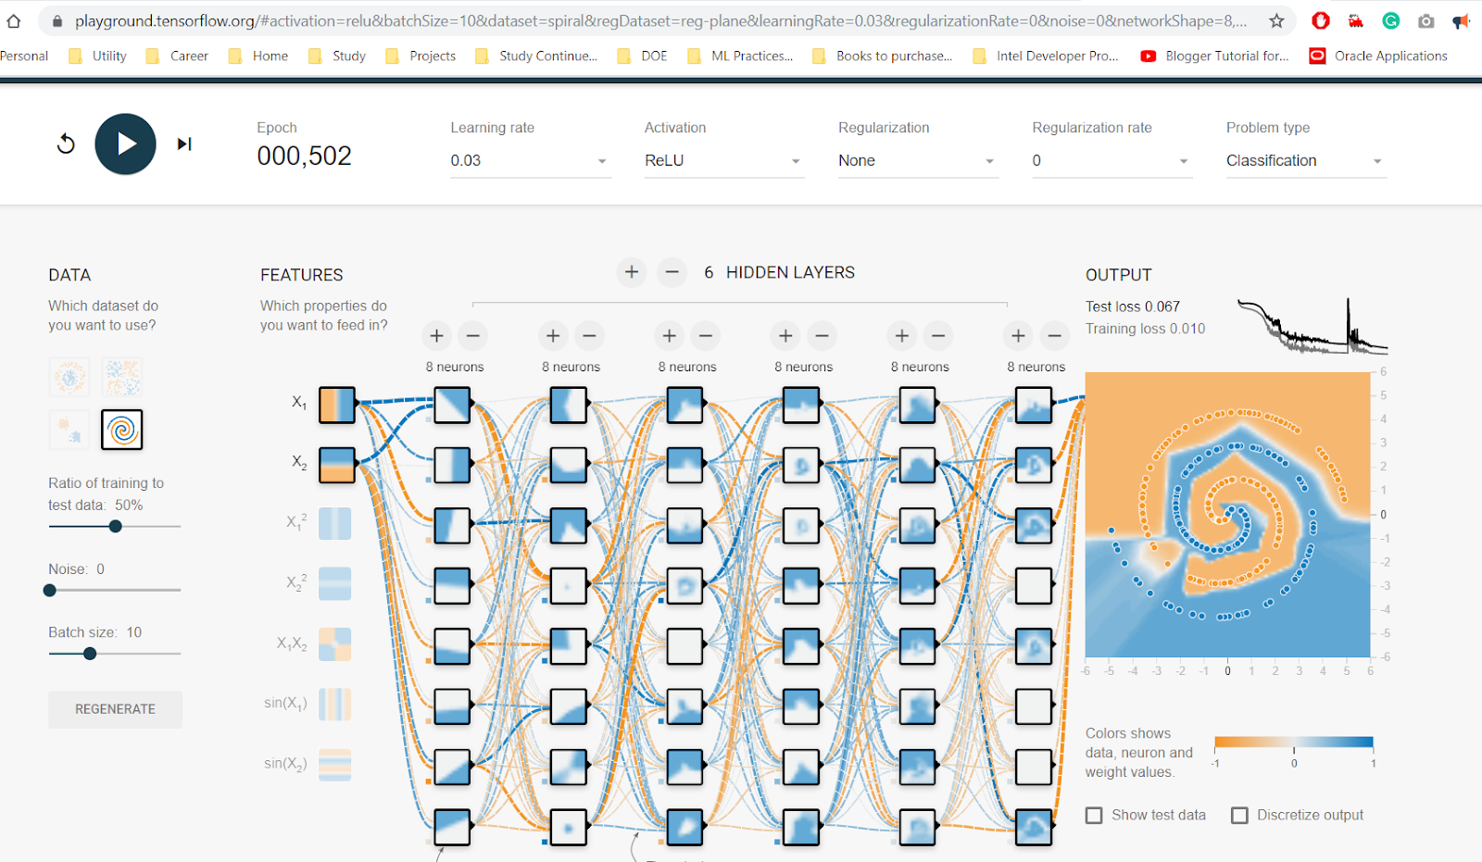This screenshot has width=1482, height=862.
Task: Enable Show test data
Action: pyautogui.click(x=1093, y=815)
